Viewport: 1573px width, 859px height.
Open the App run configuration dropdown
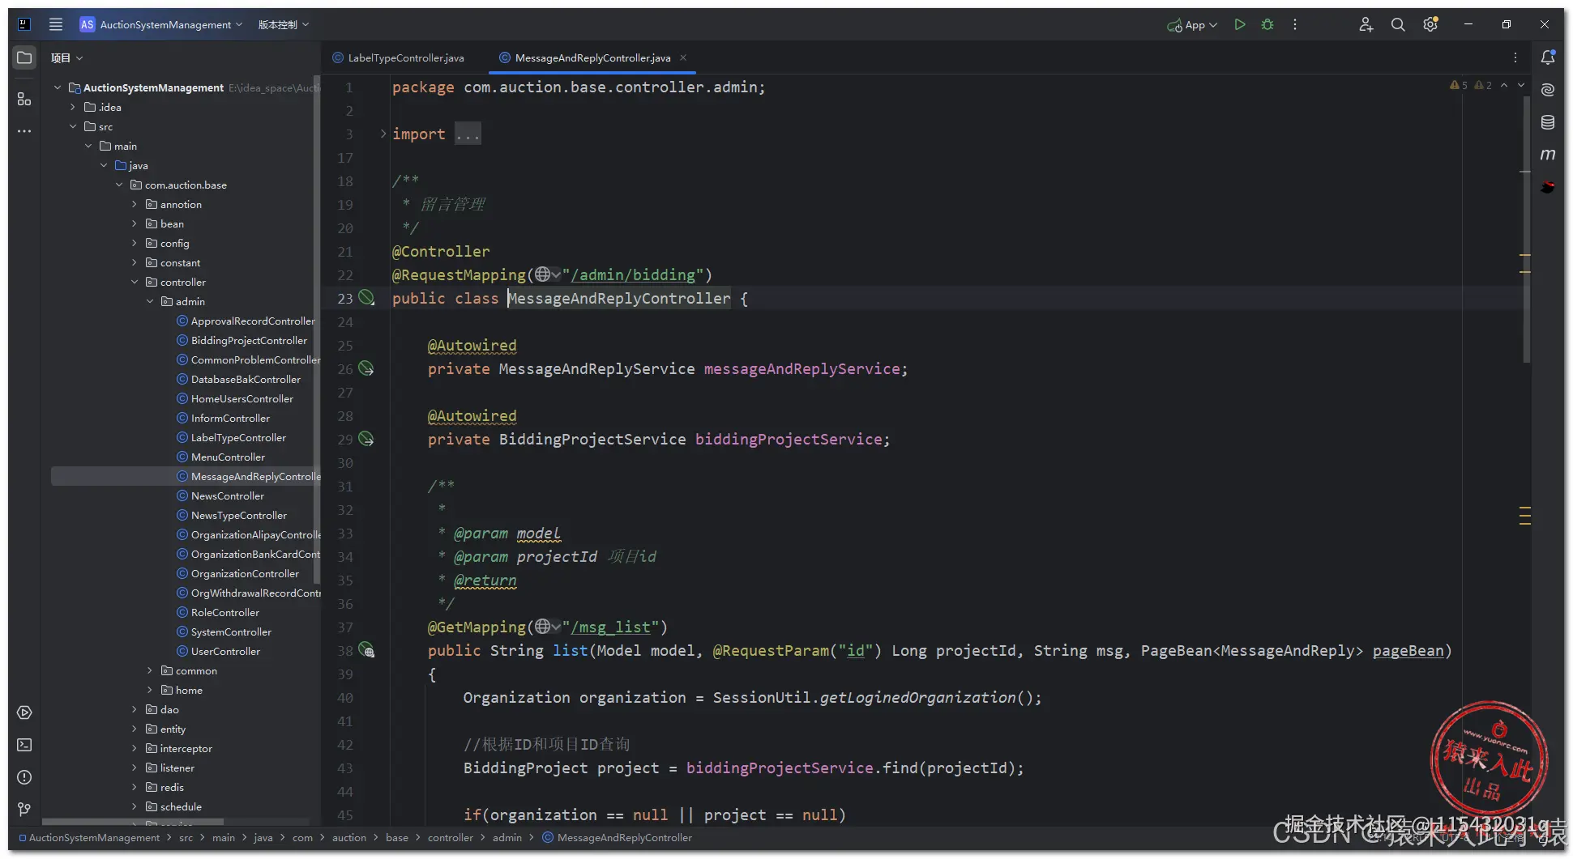tap(1192, 24)
